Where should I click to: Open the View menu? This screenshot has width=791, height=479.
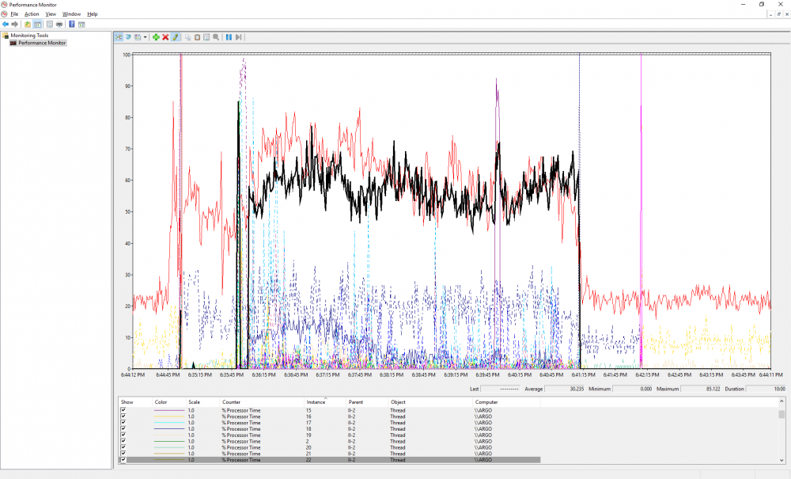[51, 14]
